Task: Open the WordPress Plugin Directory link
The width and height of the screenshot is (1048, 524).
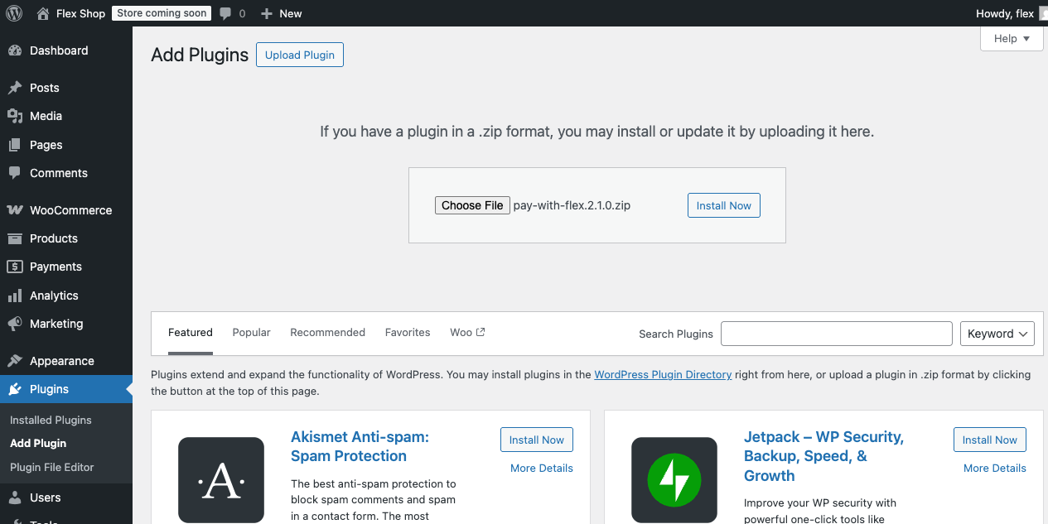Action: click(663, 375)
